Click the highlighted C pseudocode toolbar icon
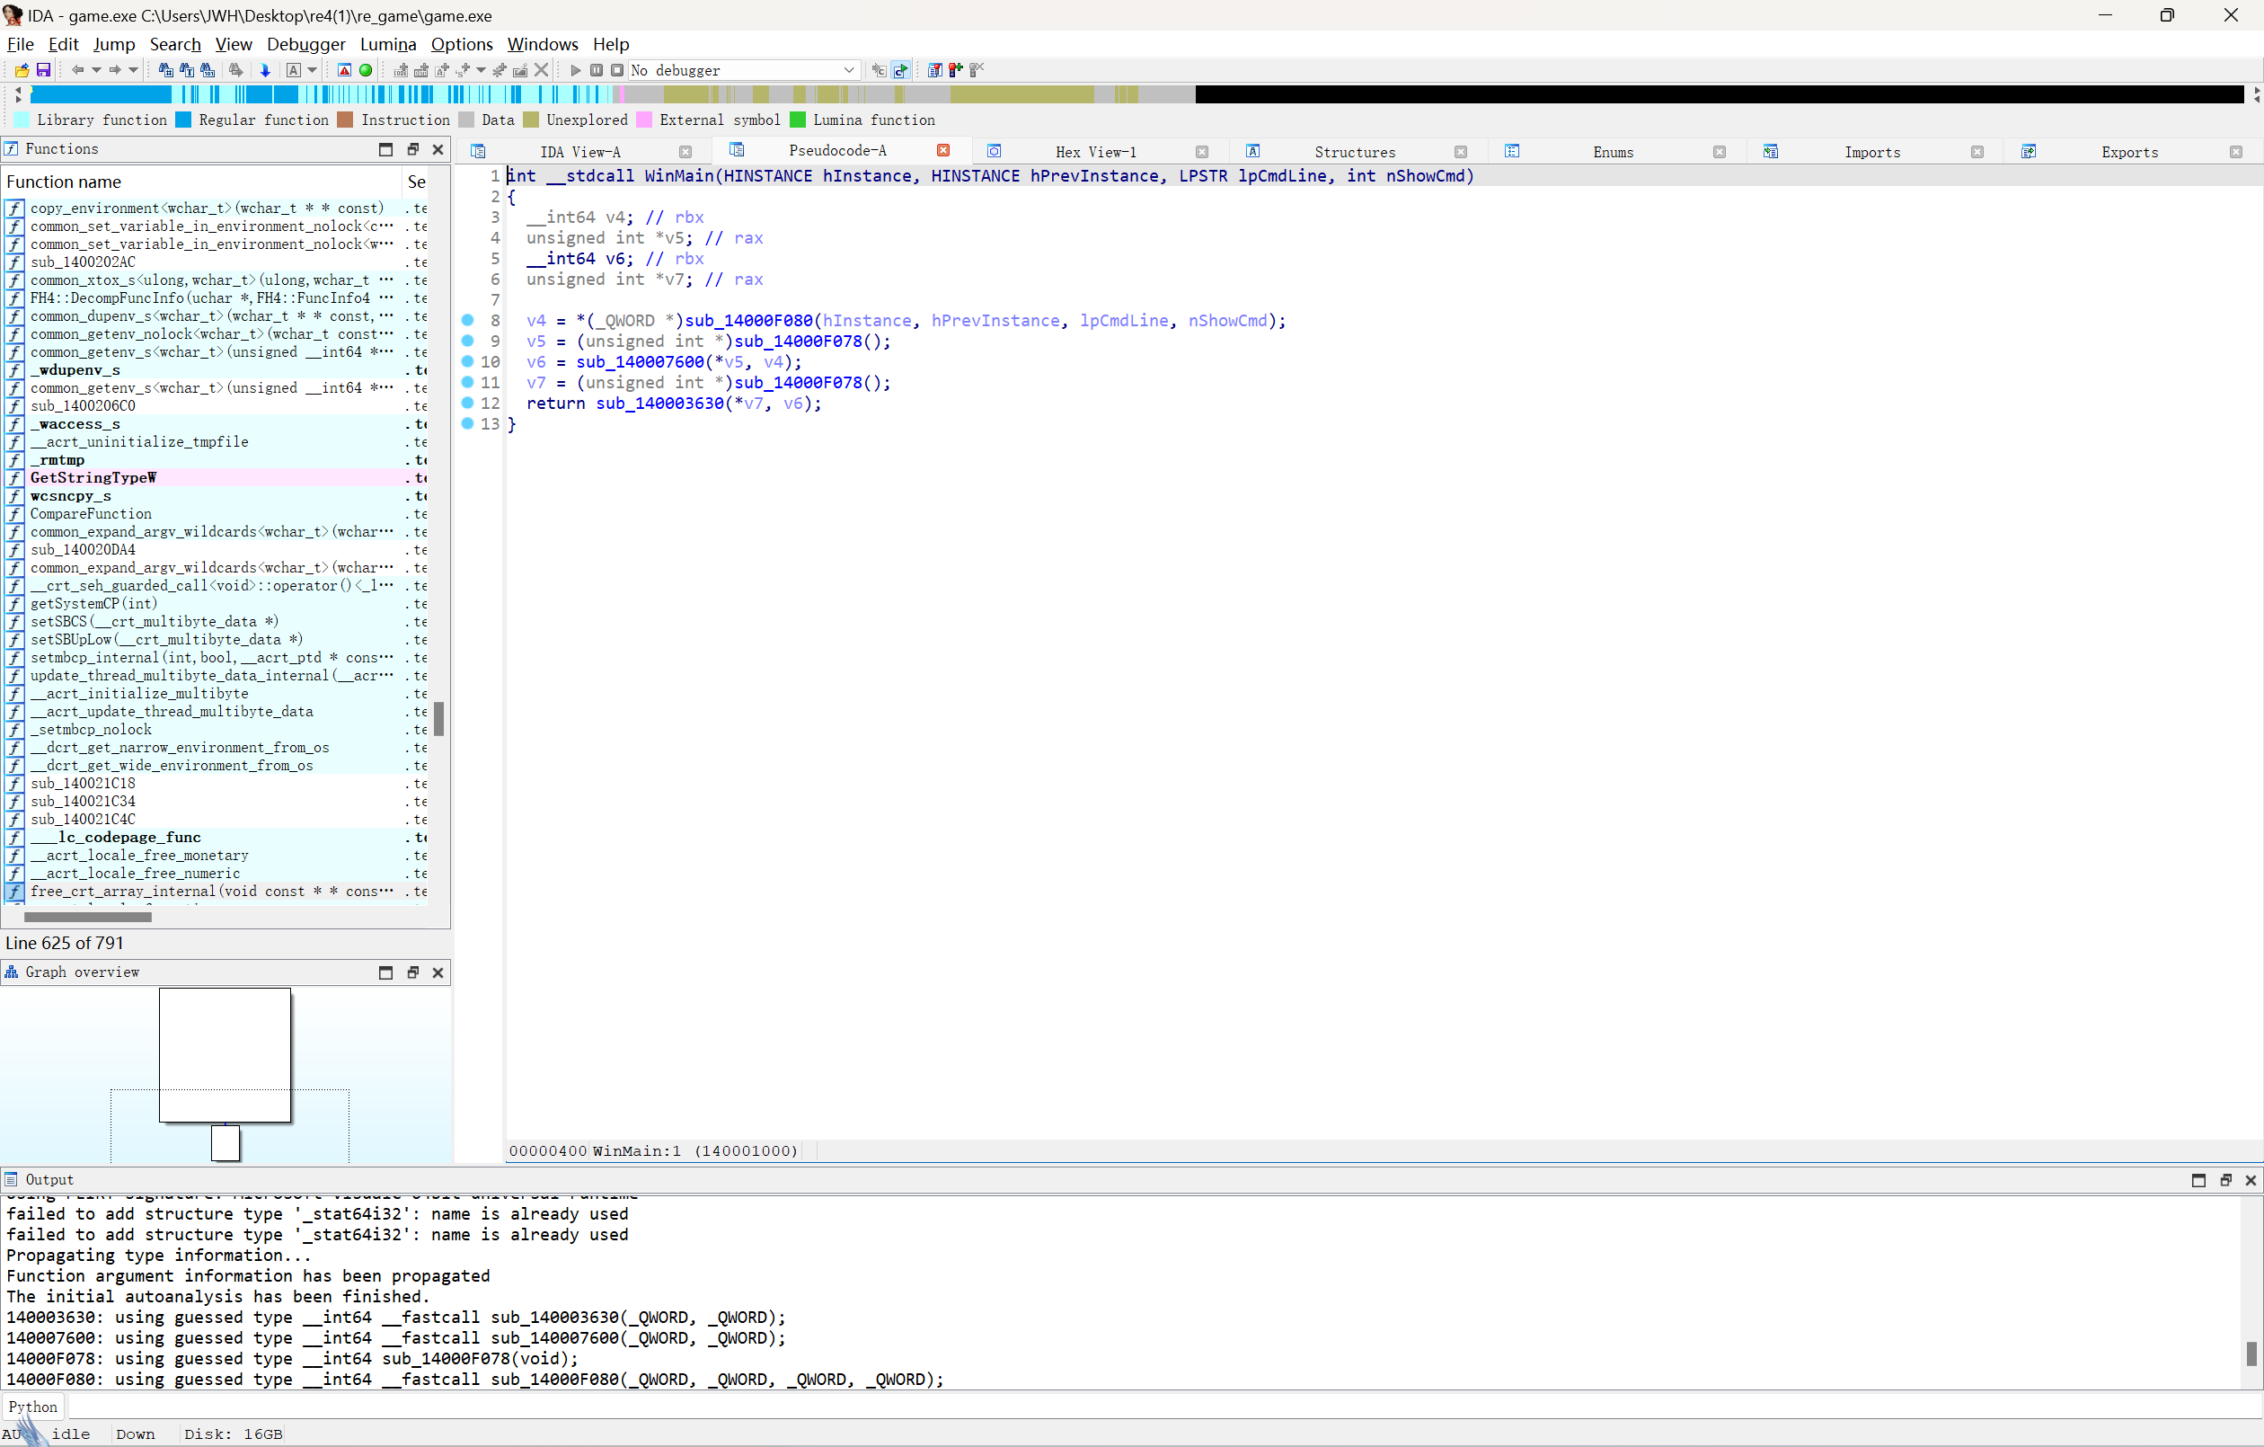Viewport: 2264px width, 1447px height. pos(901,69)
